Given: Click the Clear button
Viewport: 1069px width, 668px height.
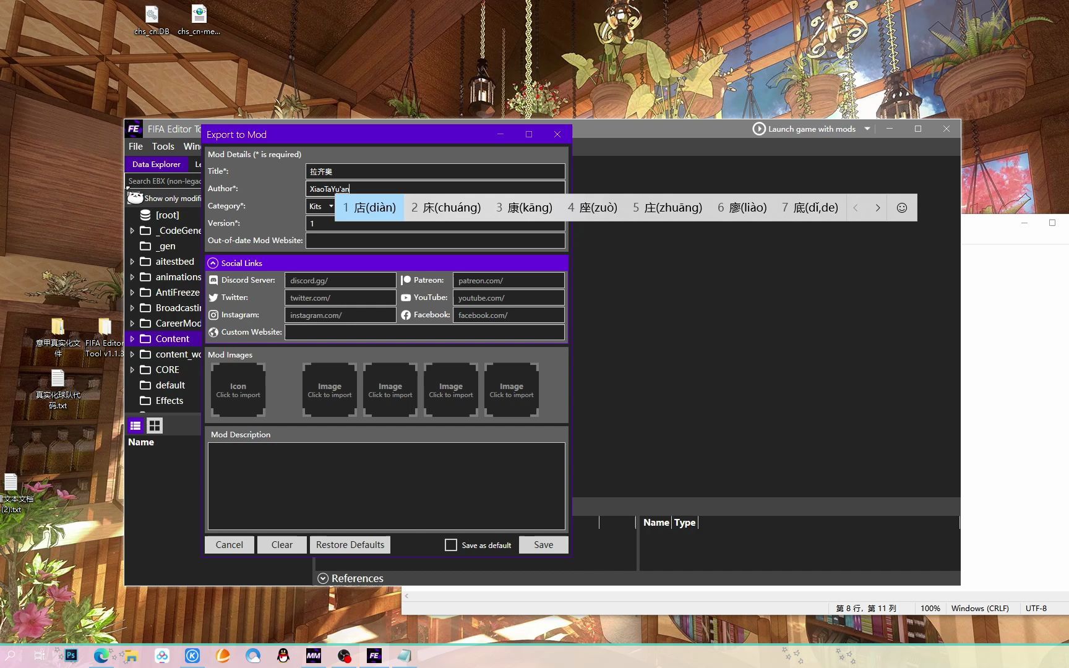Looking at the screenshot, I should pos(281,545).
